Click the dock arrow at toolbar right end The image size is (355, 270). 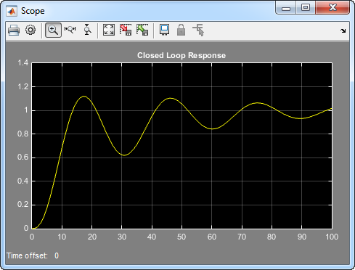343,30
